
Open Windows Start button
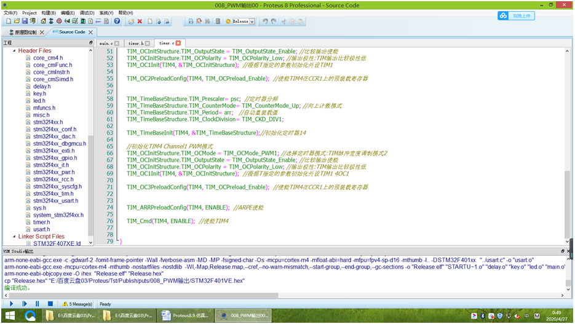(10, 315)
